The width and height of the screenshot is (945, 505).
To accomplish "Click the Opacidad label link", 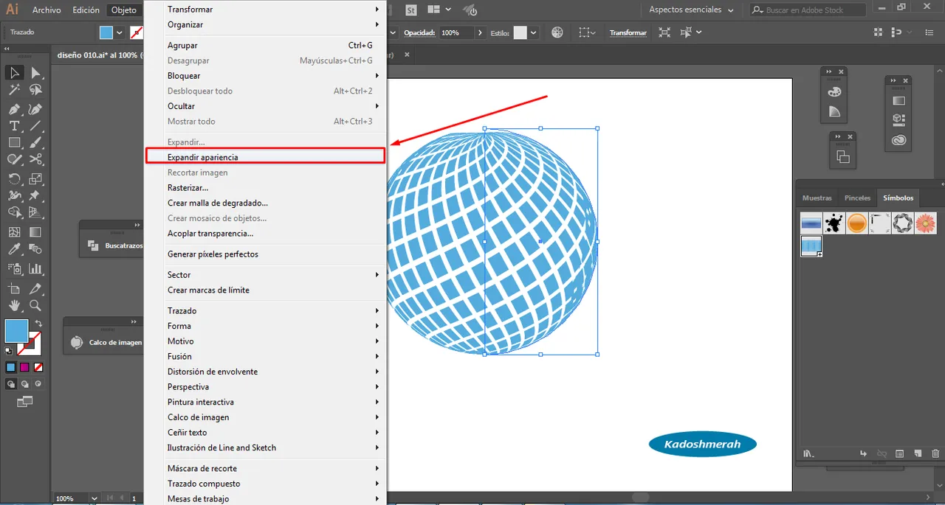I will 419,33.
